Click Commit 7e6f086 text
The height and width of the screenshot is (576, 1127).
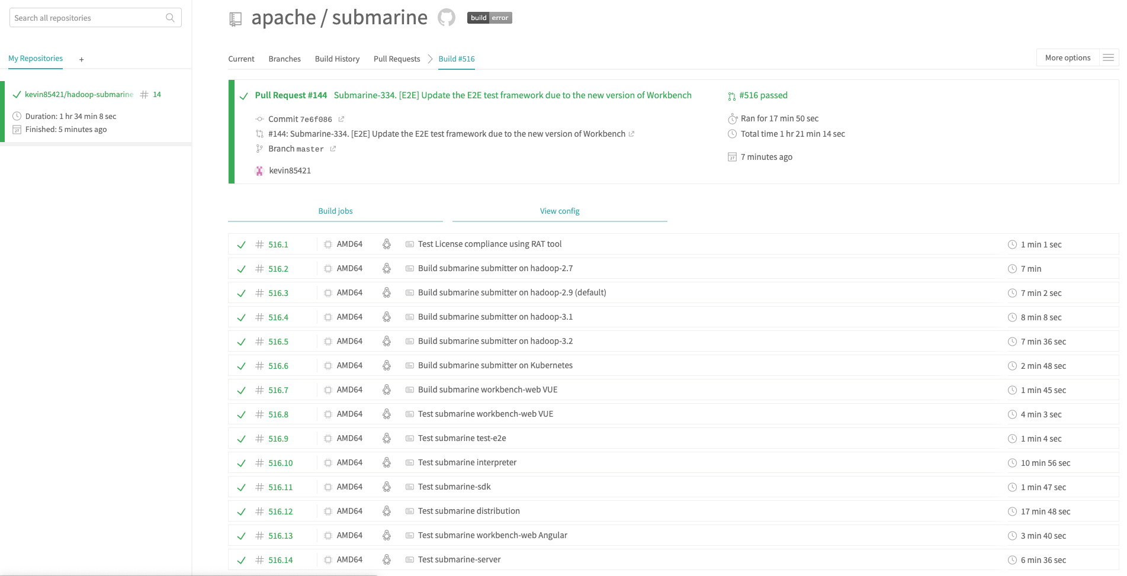point(300,119)
